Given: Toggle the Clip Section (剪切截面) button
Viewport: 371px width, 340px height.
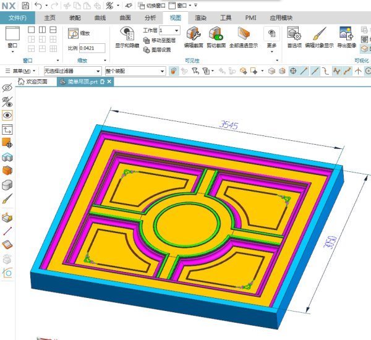Looking at the screenshot, I should point(216,35).
